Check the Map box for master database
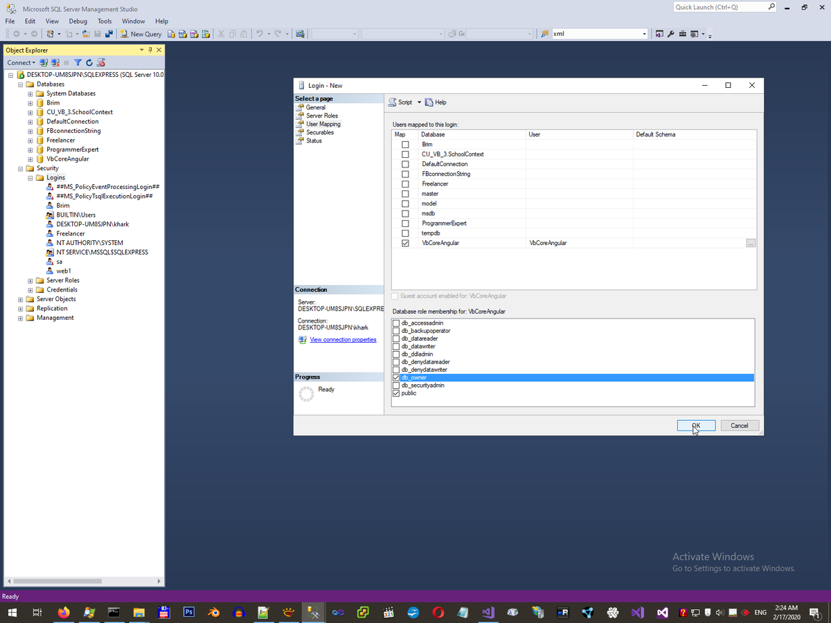 click(406, 194)
